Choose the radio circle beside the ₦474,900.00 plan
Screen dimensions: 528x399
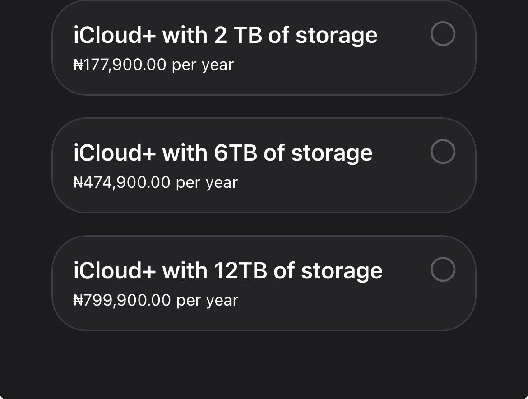point(443,152)
